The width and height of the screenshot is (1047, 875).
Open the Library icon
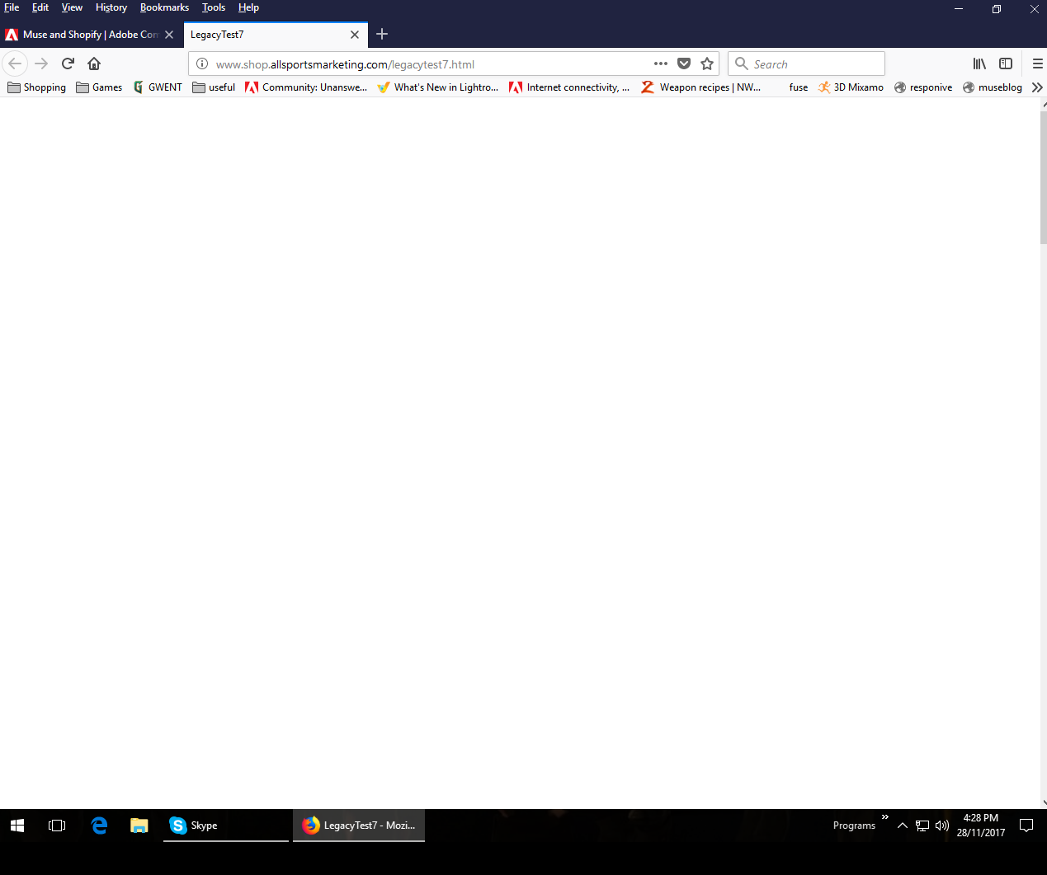tap(979, 64)
